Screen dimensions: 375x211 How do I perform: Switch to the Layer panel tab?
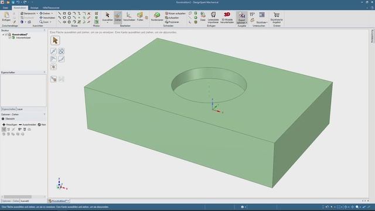(x=20, y=109)
